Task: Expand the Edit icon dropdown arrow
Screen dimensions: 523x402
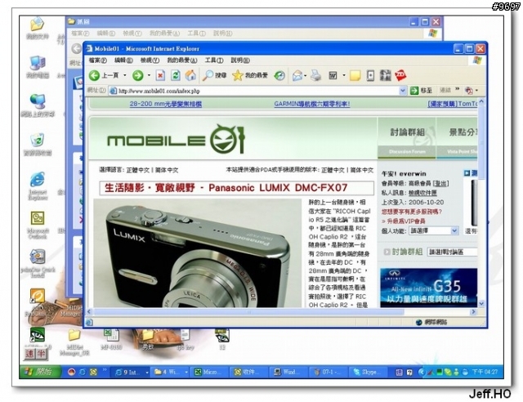Action: pos(343,76)
